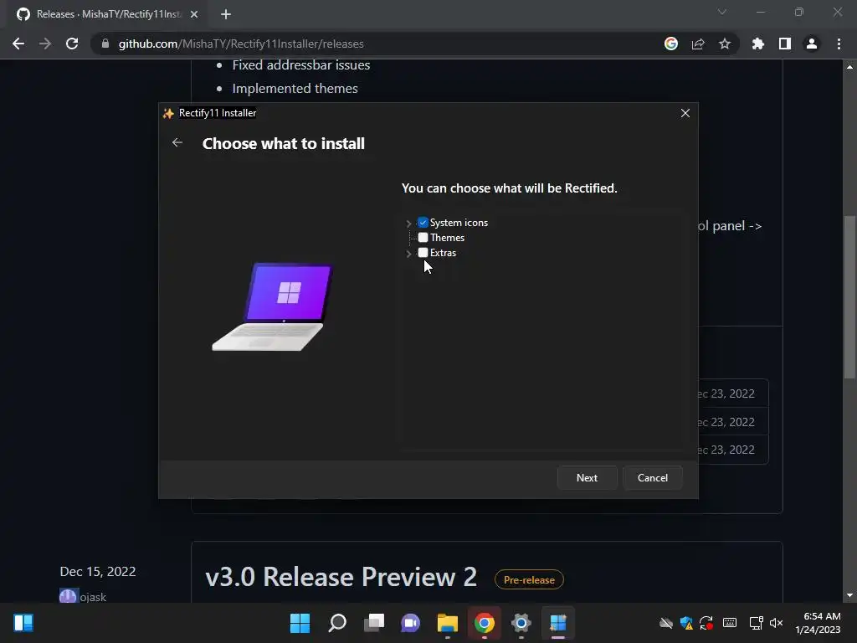Cancel the Rectify11 installation

point(653,478)
